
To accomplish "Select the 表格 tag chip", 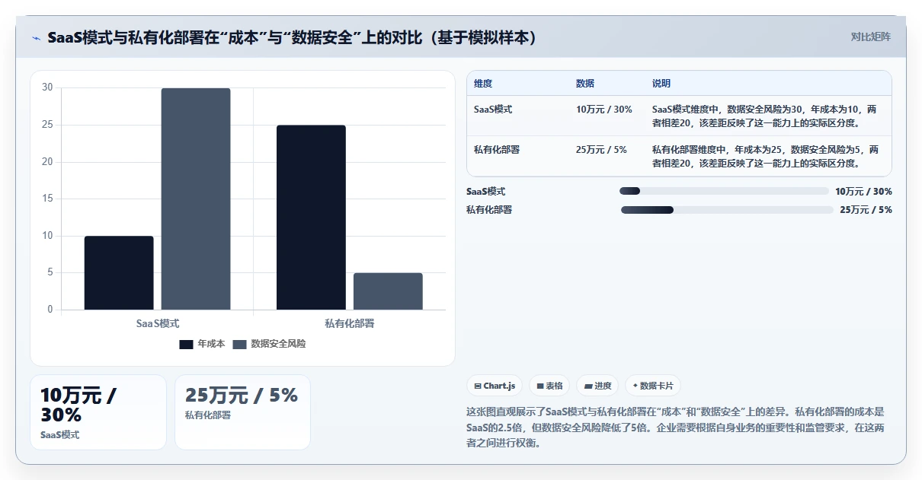I will coord(549,386).
